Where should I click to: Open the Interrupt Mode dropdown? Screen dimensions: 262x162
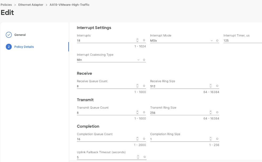point(211,40)
